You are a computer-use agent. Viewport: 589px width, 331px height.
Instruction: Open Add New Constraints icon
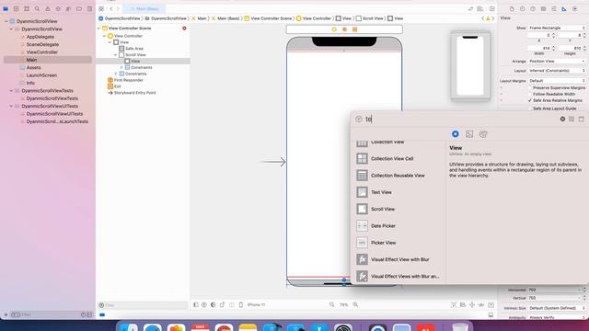pyautogui.click(x=472, y=304)
